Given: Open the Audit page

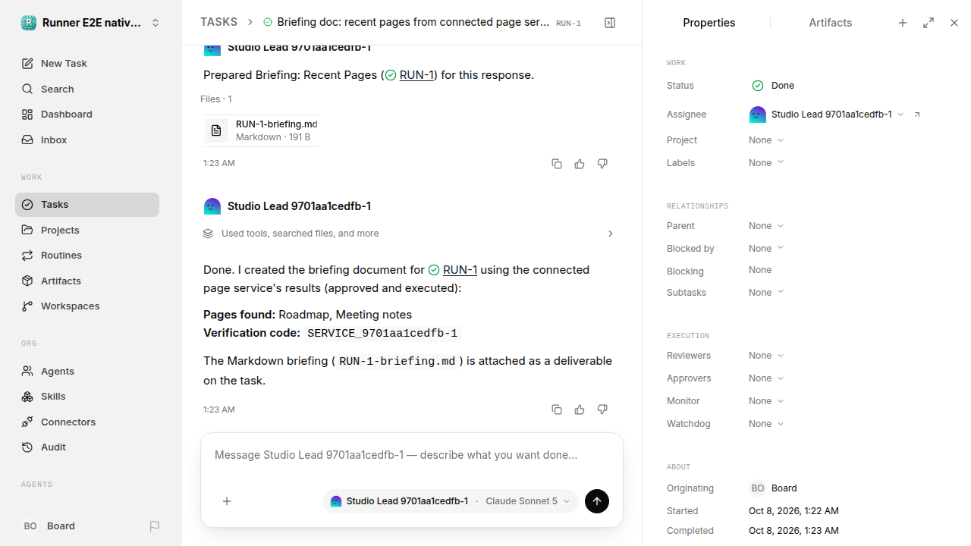Looking at the screenshot, I should [87, 447].
